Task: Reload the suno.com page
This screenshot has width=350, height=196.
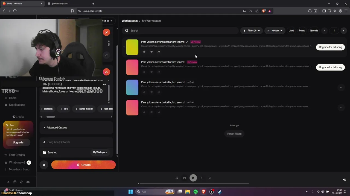Action: pyautogui.click(x=15, y=11)
